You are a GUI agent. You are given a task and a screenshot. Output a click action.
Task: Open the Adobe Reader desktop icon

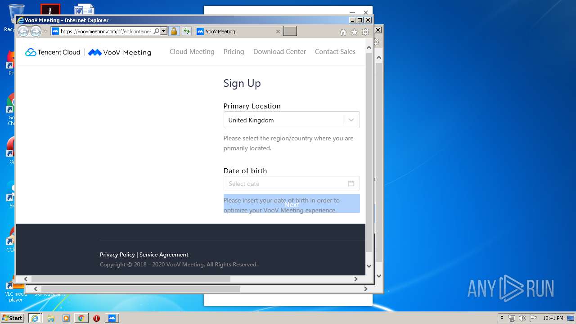point(50,9)
